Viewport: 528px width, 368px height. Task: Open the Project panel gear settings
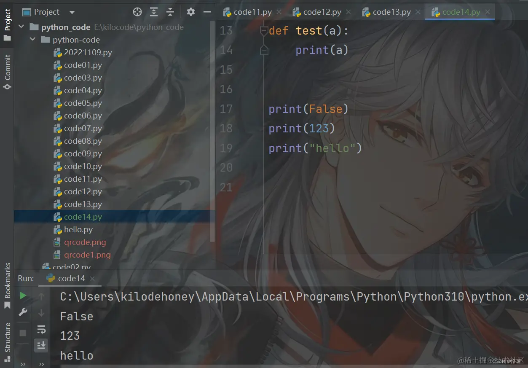click(191, 12)
